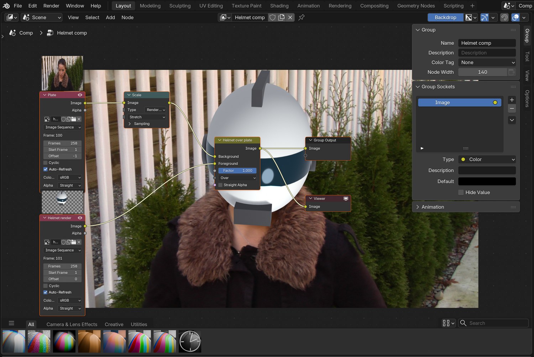Screen dimensions: 534x357
Task: Click the Helmet comp breadcrumb
Action: pos(72,33)
